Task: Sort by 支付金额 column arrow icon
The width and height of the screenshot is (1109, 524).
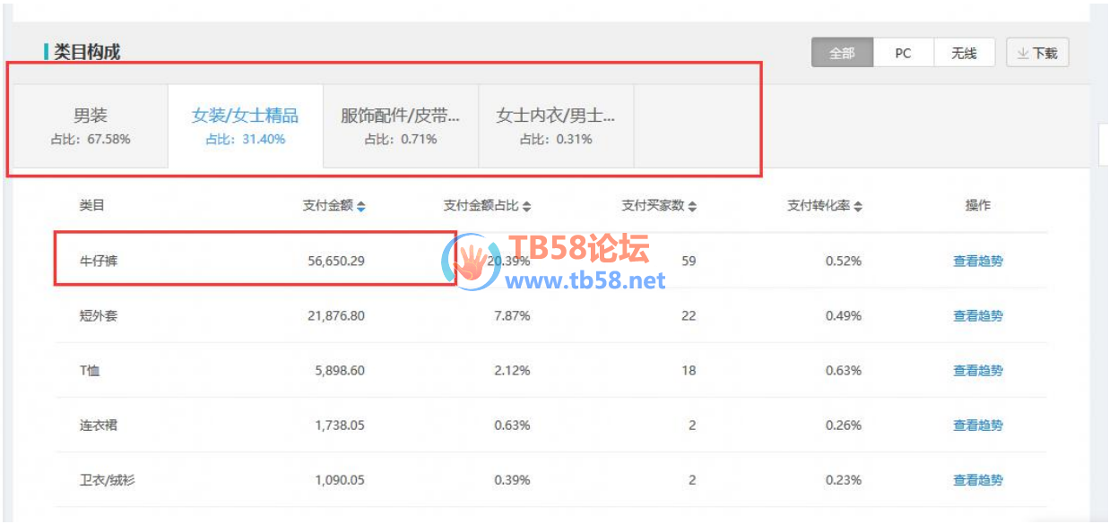Action: [x=360, y=207]
